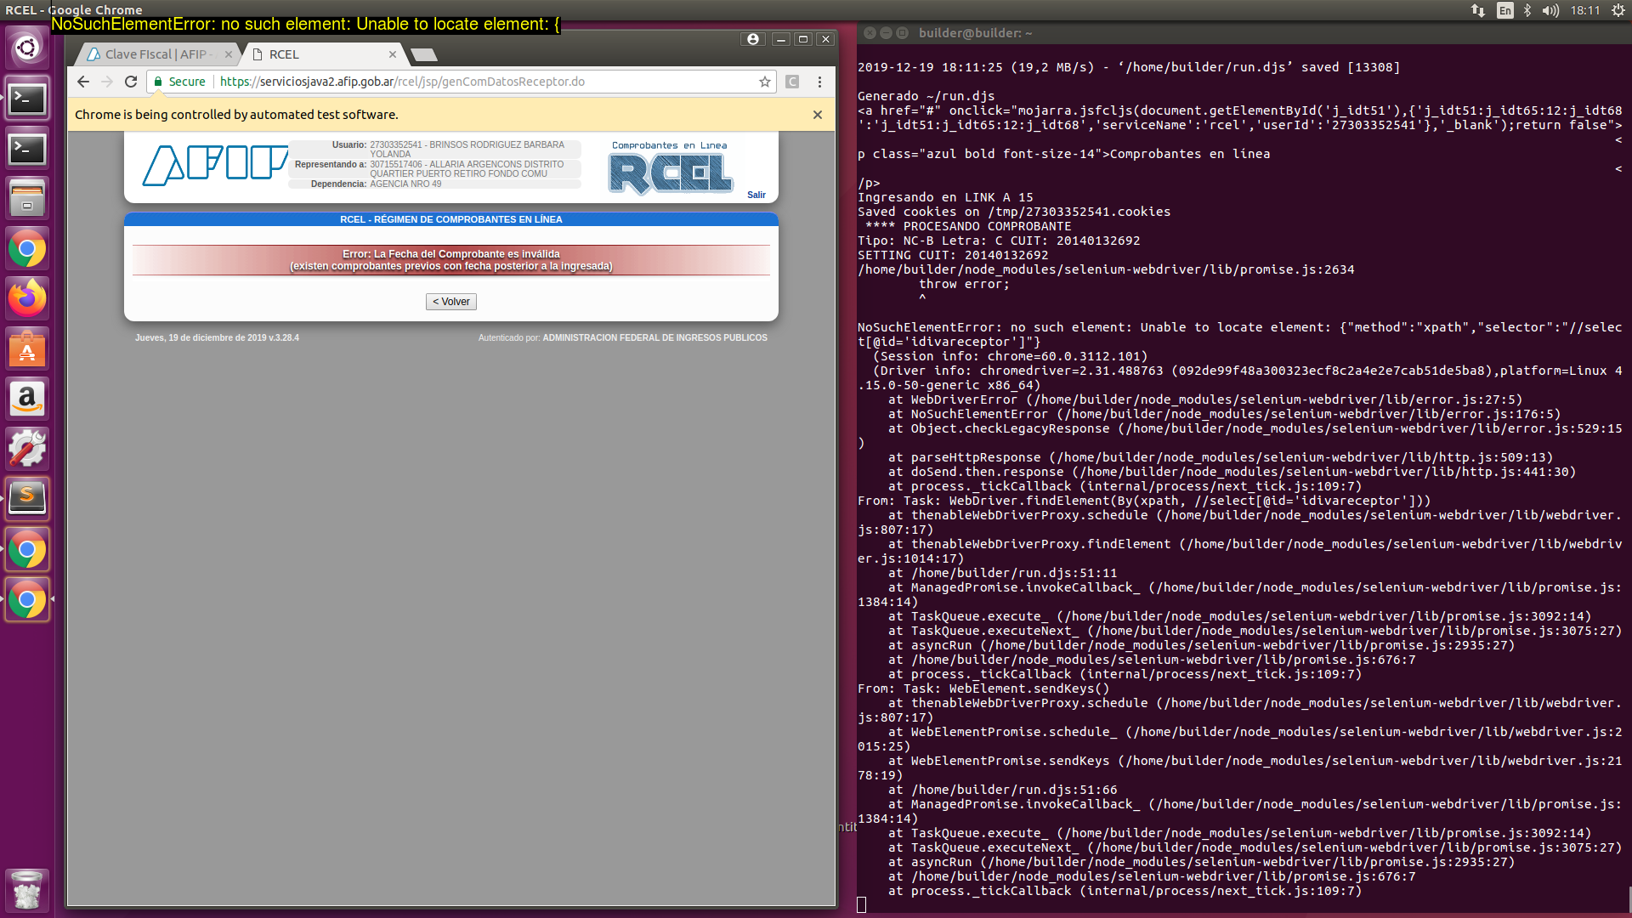Close the Clave Fiscal AFIP tab
The image size is (1632, 918).
(228, 54)
